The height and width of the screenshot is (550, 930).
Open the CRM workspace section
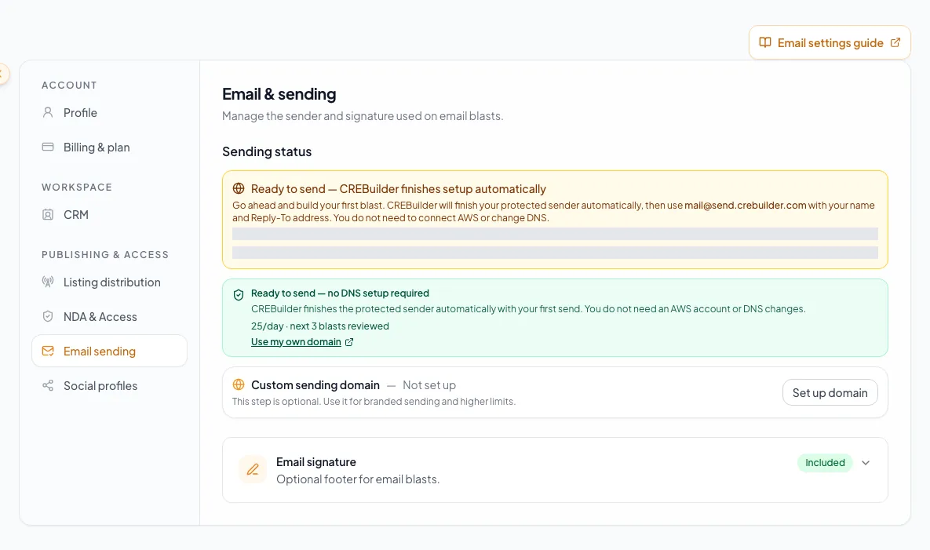click(109, 214)
